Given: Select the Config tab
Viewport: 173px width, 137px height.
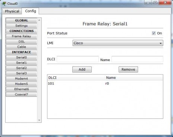Looking at the screenshot, I should 31,11.
